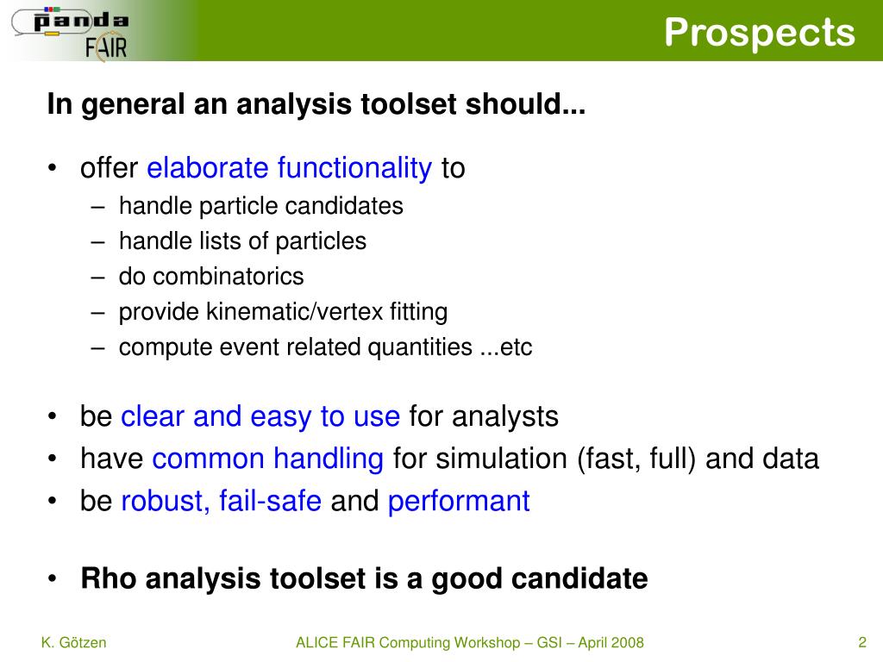883x662 pixels.
Task: Click author name K. Götzen in footer
Action: coord(74,642)
